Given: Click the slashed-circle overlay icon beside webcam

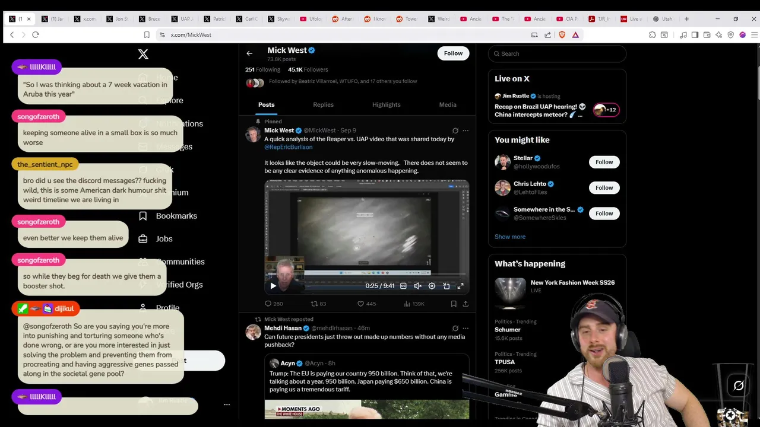Looking at the screenshot, I should pos(738,386).
